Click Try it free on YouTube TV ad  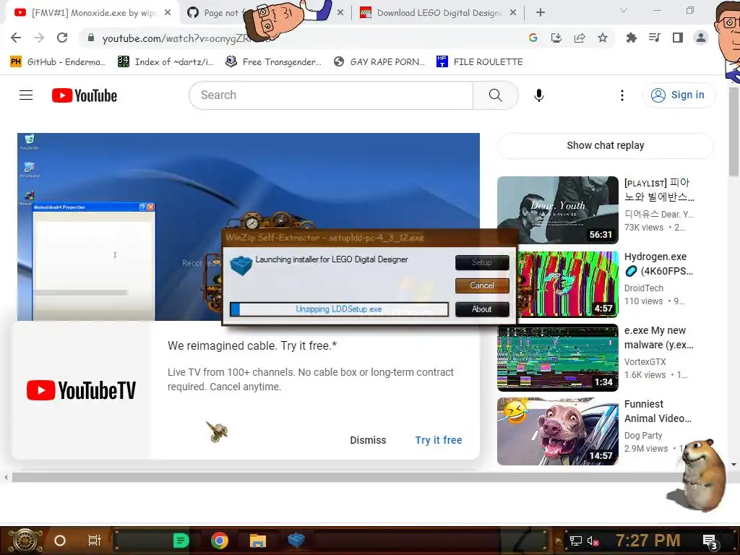[x=439, y=440]
